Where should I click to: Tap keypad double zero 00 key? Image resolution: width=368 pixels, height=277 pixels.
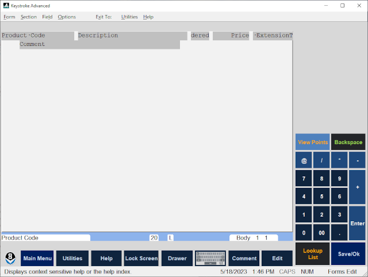321,232
